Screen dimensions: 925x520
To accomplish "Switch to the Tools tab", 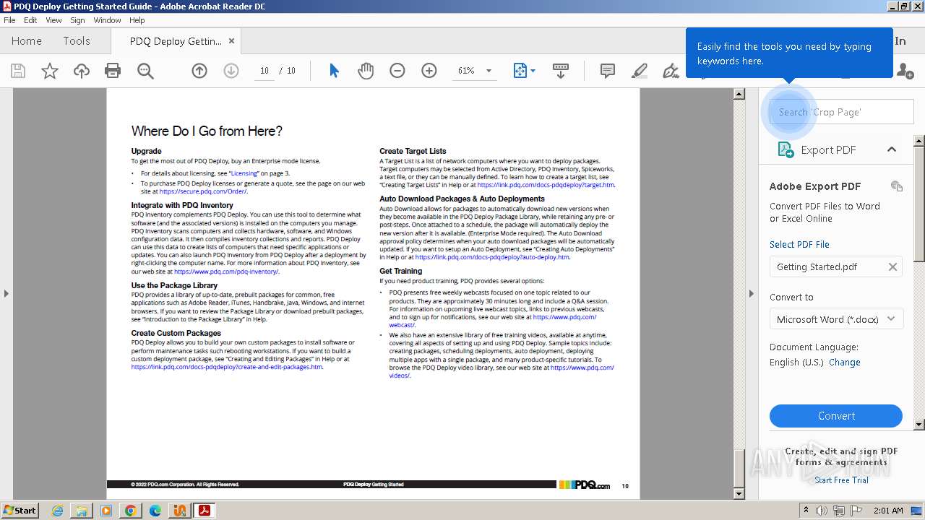I will pyautogui.click(x=77, y=41).
